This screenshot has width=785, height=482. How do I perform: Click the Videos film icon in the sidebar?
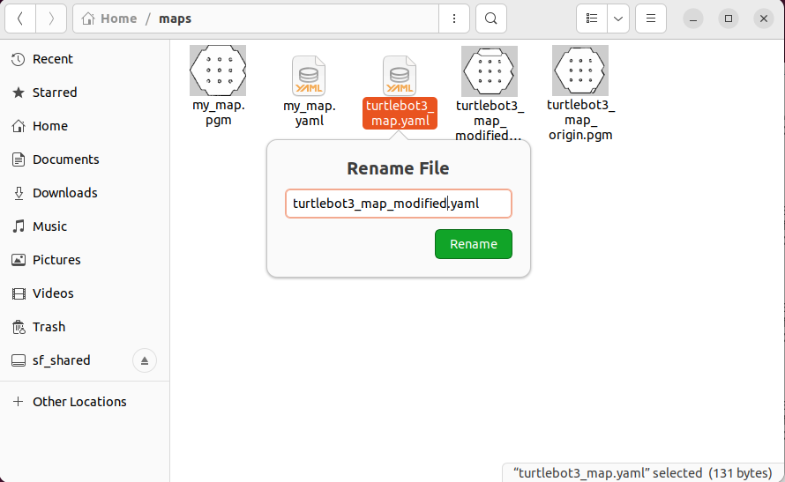pyautogui.click(x=18, y=293)
